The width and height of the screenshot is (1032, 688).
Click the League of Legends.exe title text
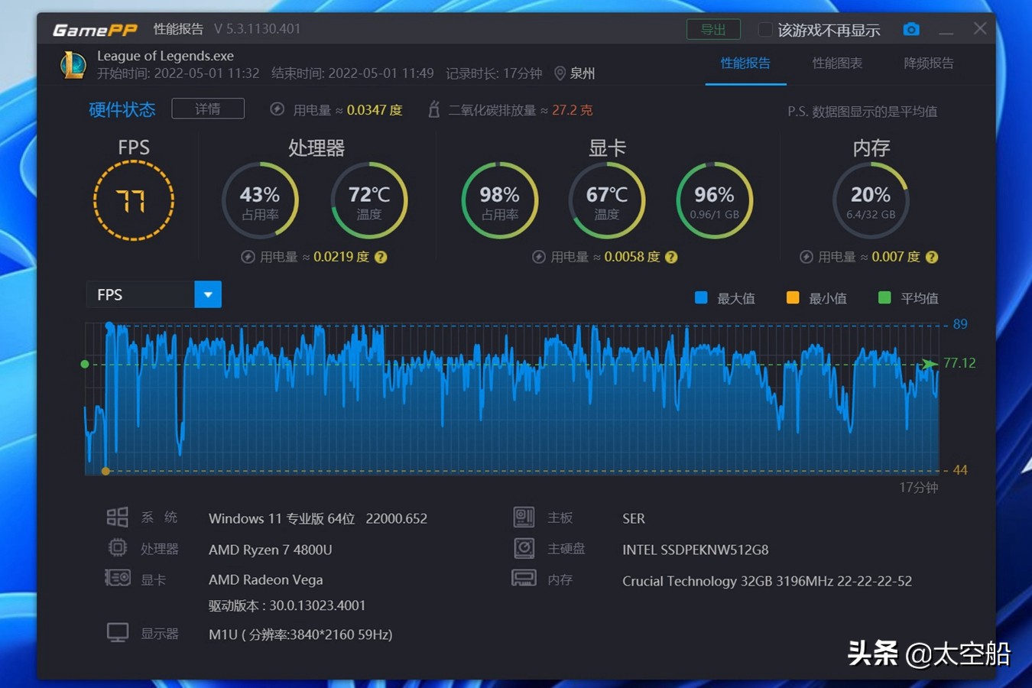165,56
